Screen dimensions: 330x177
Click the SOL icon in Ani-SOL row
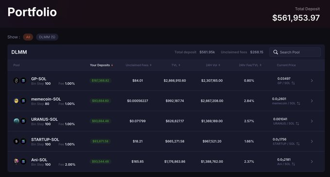tap(23, 162)
